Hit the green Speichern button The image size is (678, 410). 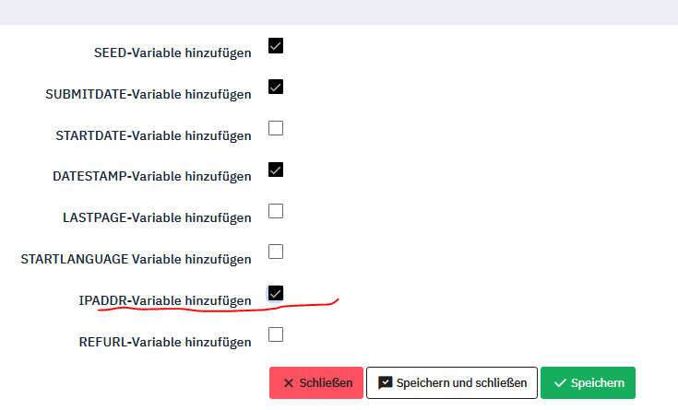588,382
